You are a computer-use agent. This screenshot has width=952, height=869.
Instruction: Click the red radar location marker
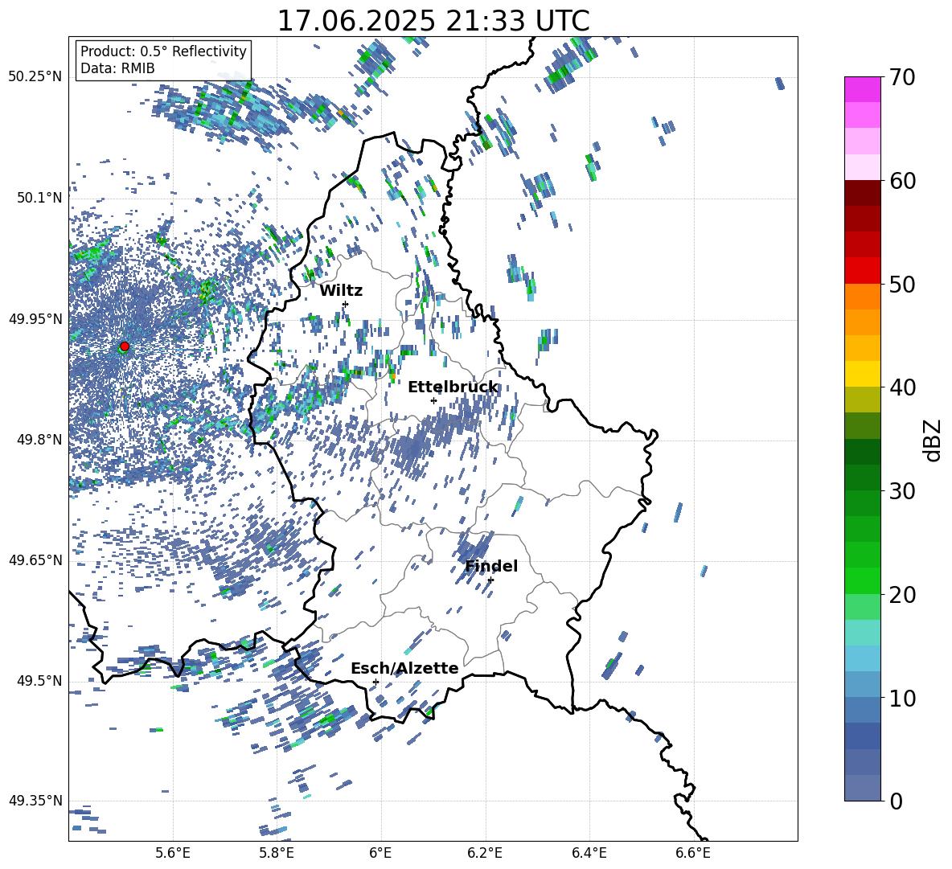tap(125, 346)
